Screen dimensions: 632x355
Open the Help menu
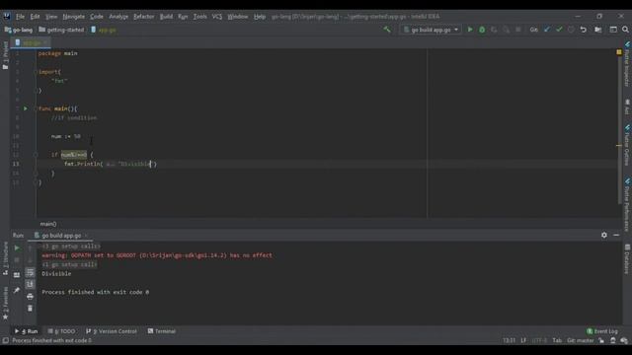pyautogui.click(x=260, y=17)
